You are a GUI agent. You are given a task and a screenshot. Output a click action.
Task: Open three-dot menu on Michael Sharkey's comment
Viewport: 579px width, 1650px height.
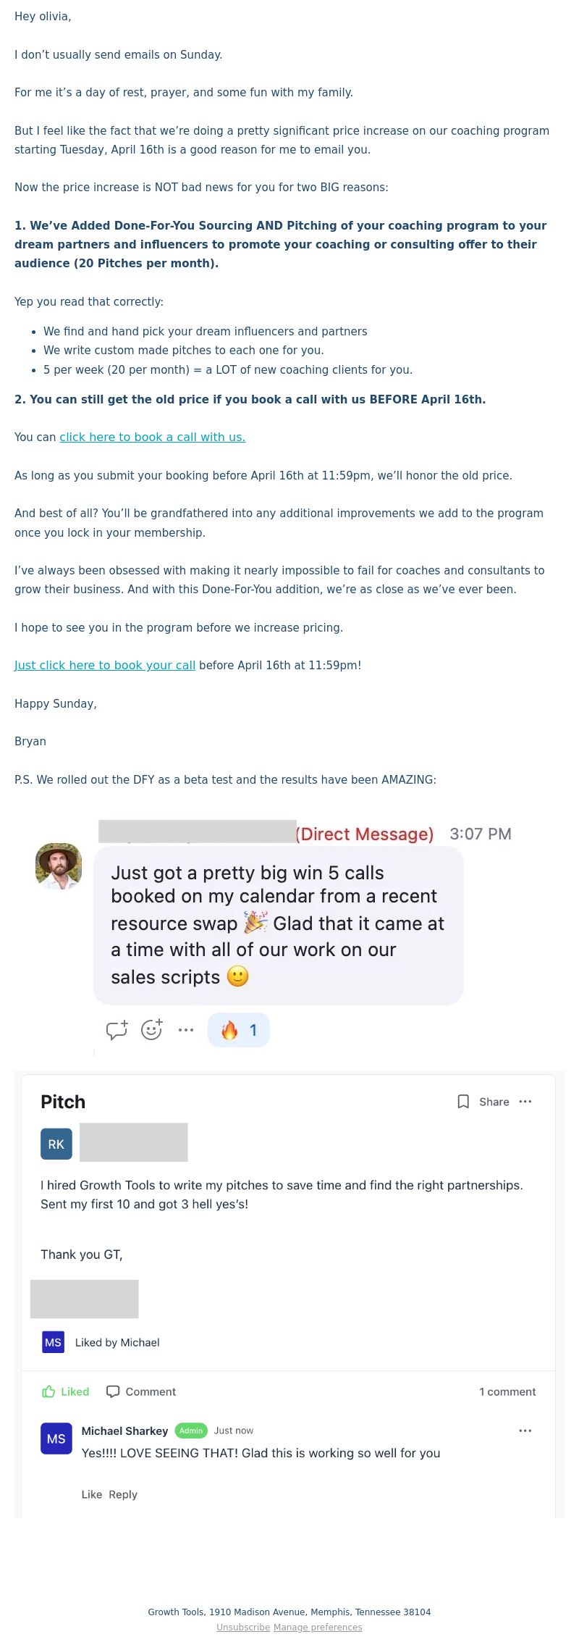click(x=525, y=1431)
